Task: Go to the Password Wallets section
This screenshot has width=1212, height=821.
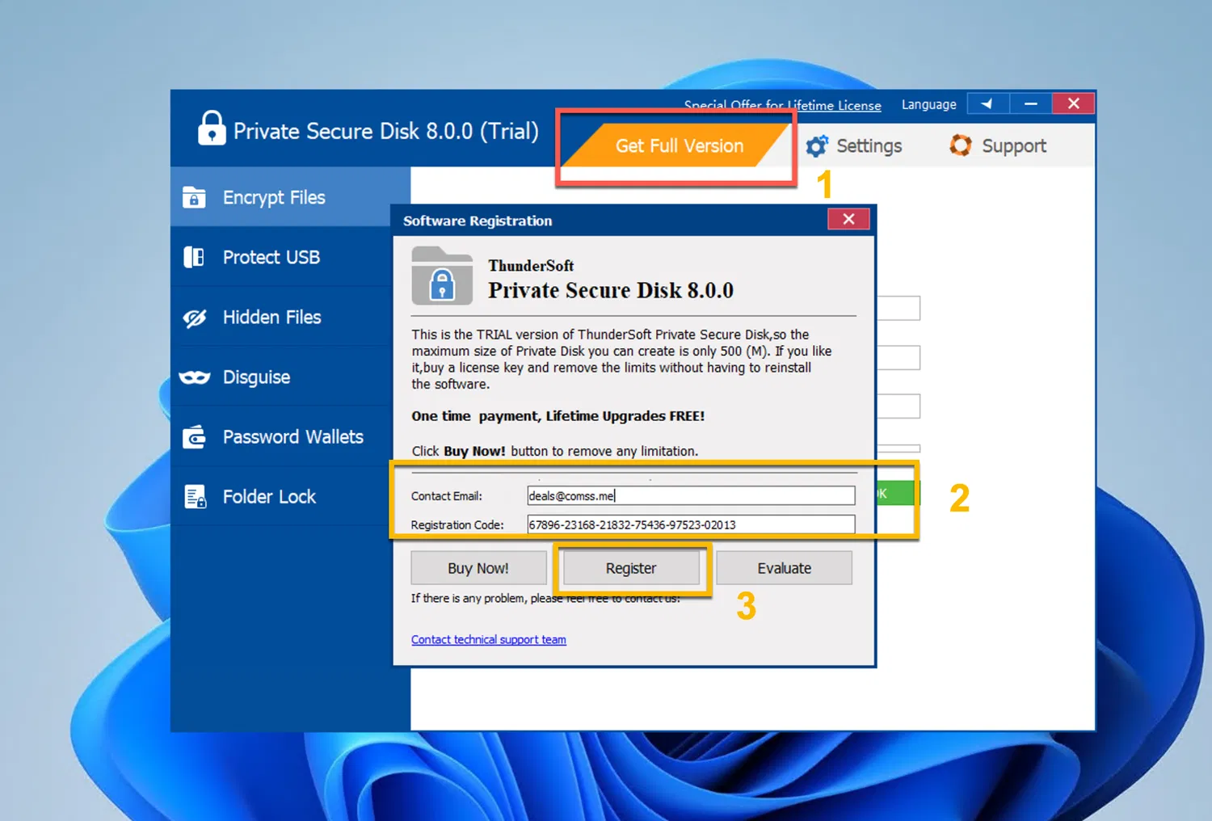Action: coord(281,437)
